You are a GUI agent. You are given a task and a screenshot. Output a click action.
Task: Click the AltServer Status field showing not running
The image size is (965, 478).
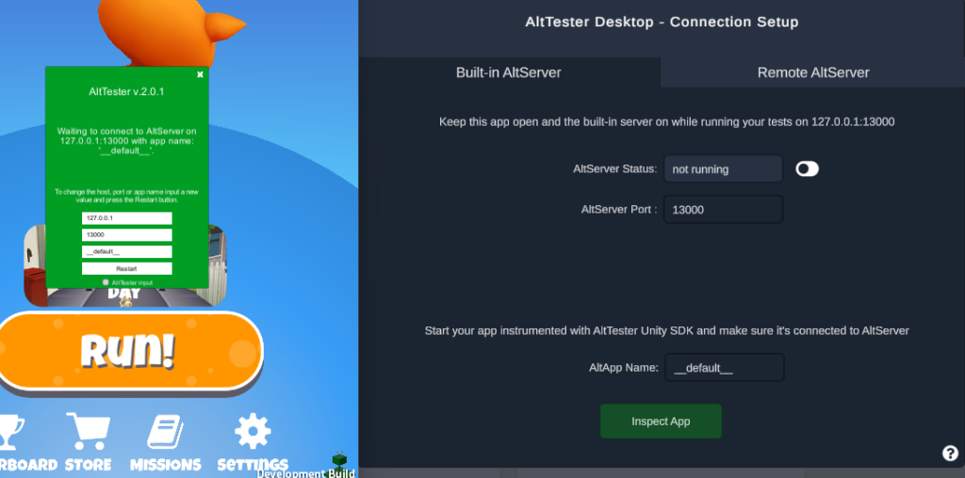pos(723,169)
